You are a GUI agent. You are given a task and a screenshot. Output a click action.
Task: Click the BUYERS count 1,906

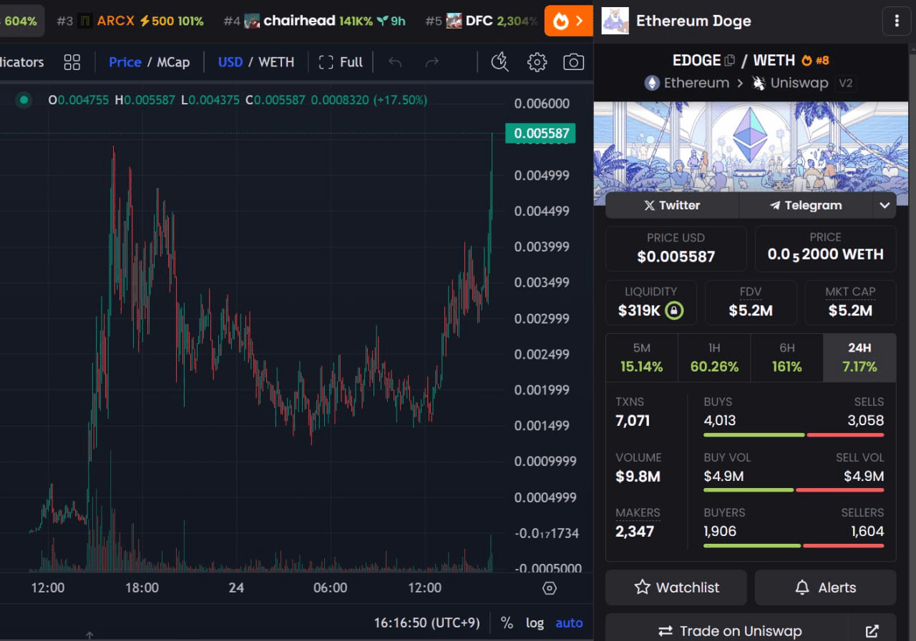pos(720,531)
